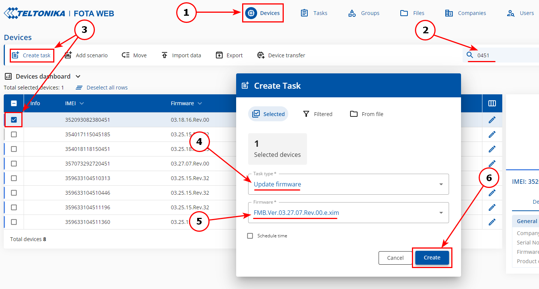Open the Groups section
This screenshot has height=289, width=539.
(x=364, y=13)
